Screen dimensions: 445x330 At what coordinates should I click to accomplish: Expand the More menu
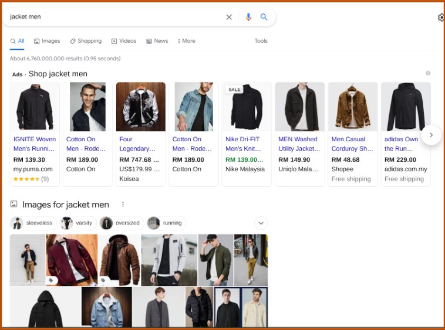[x=187, y=41]
